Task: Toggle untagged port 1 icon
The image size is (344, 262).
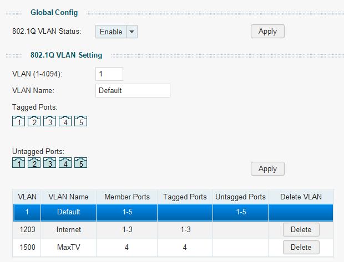Action: [x=18, y=162]
